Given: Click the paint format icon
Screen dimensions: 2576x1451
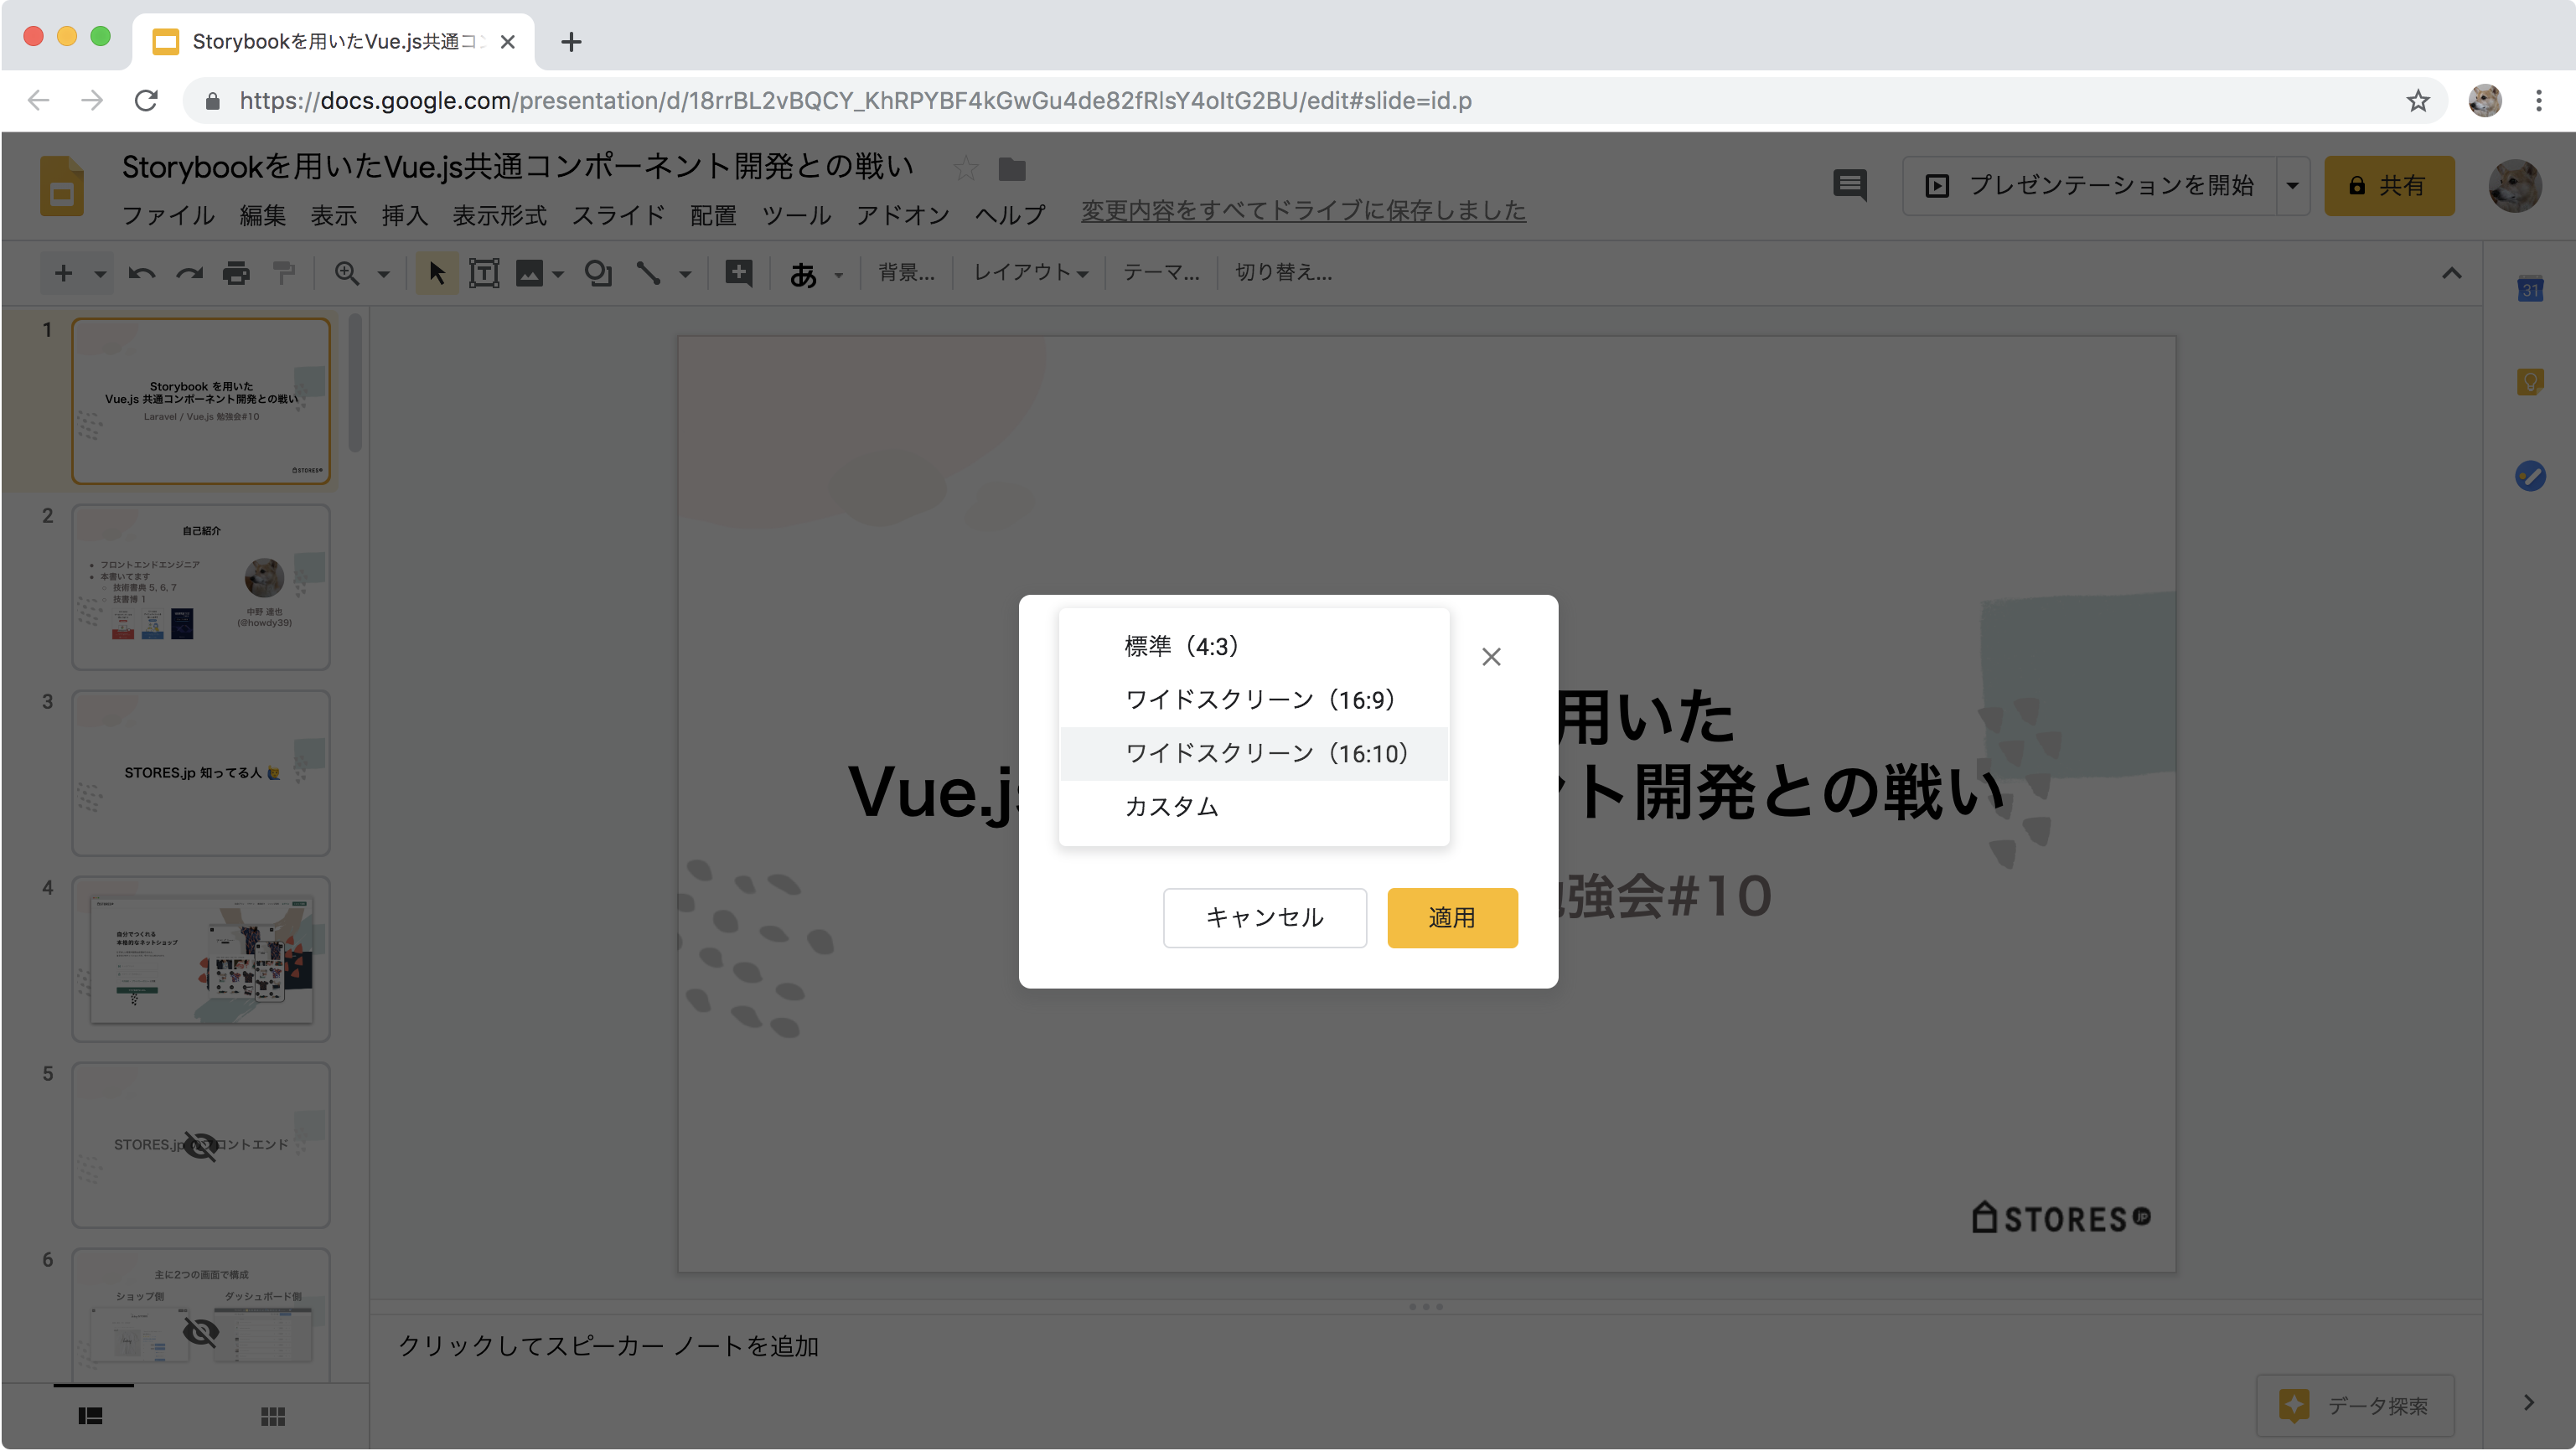Looking at the screenshot, I should [284, 273].
